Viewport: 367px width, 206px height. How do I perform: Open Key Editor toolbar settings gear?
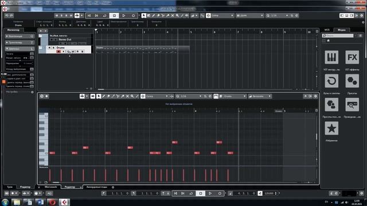(x=315, y=96)
